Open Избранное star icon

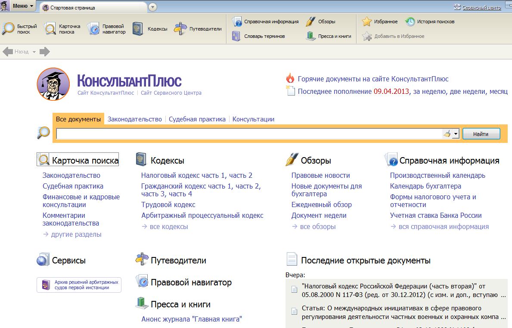[367, 22]
